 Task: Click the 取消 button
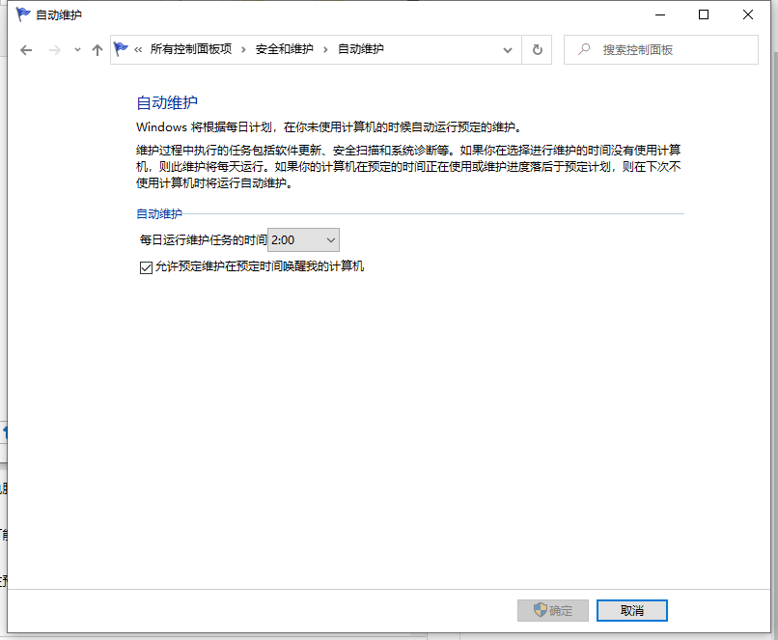coord(631,610)
